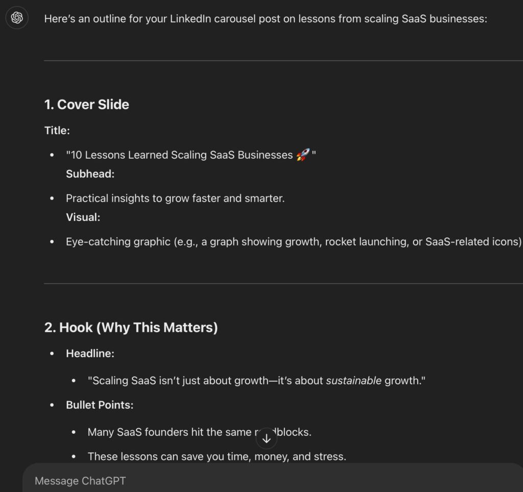Click the ChatGPT logo avatar icon

point(17,18)
